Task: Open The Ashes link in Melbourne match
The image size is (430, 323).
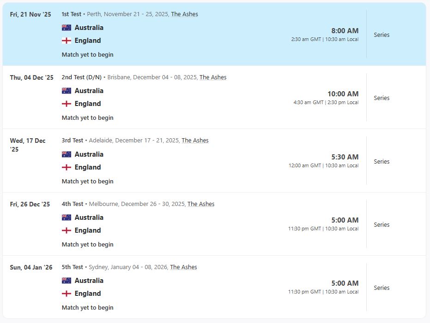Action: click(x=201, y=204)
